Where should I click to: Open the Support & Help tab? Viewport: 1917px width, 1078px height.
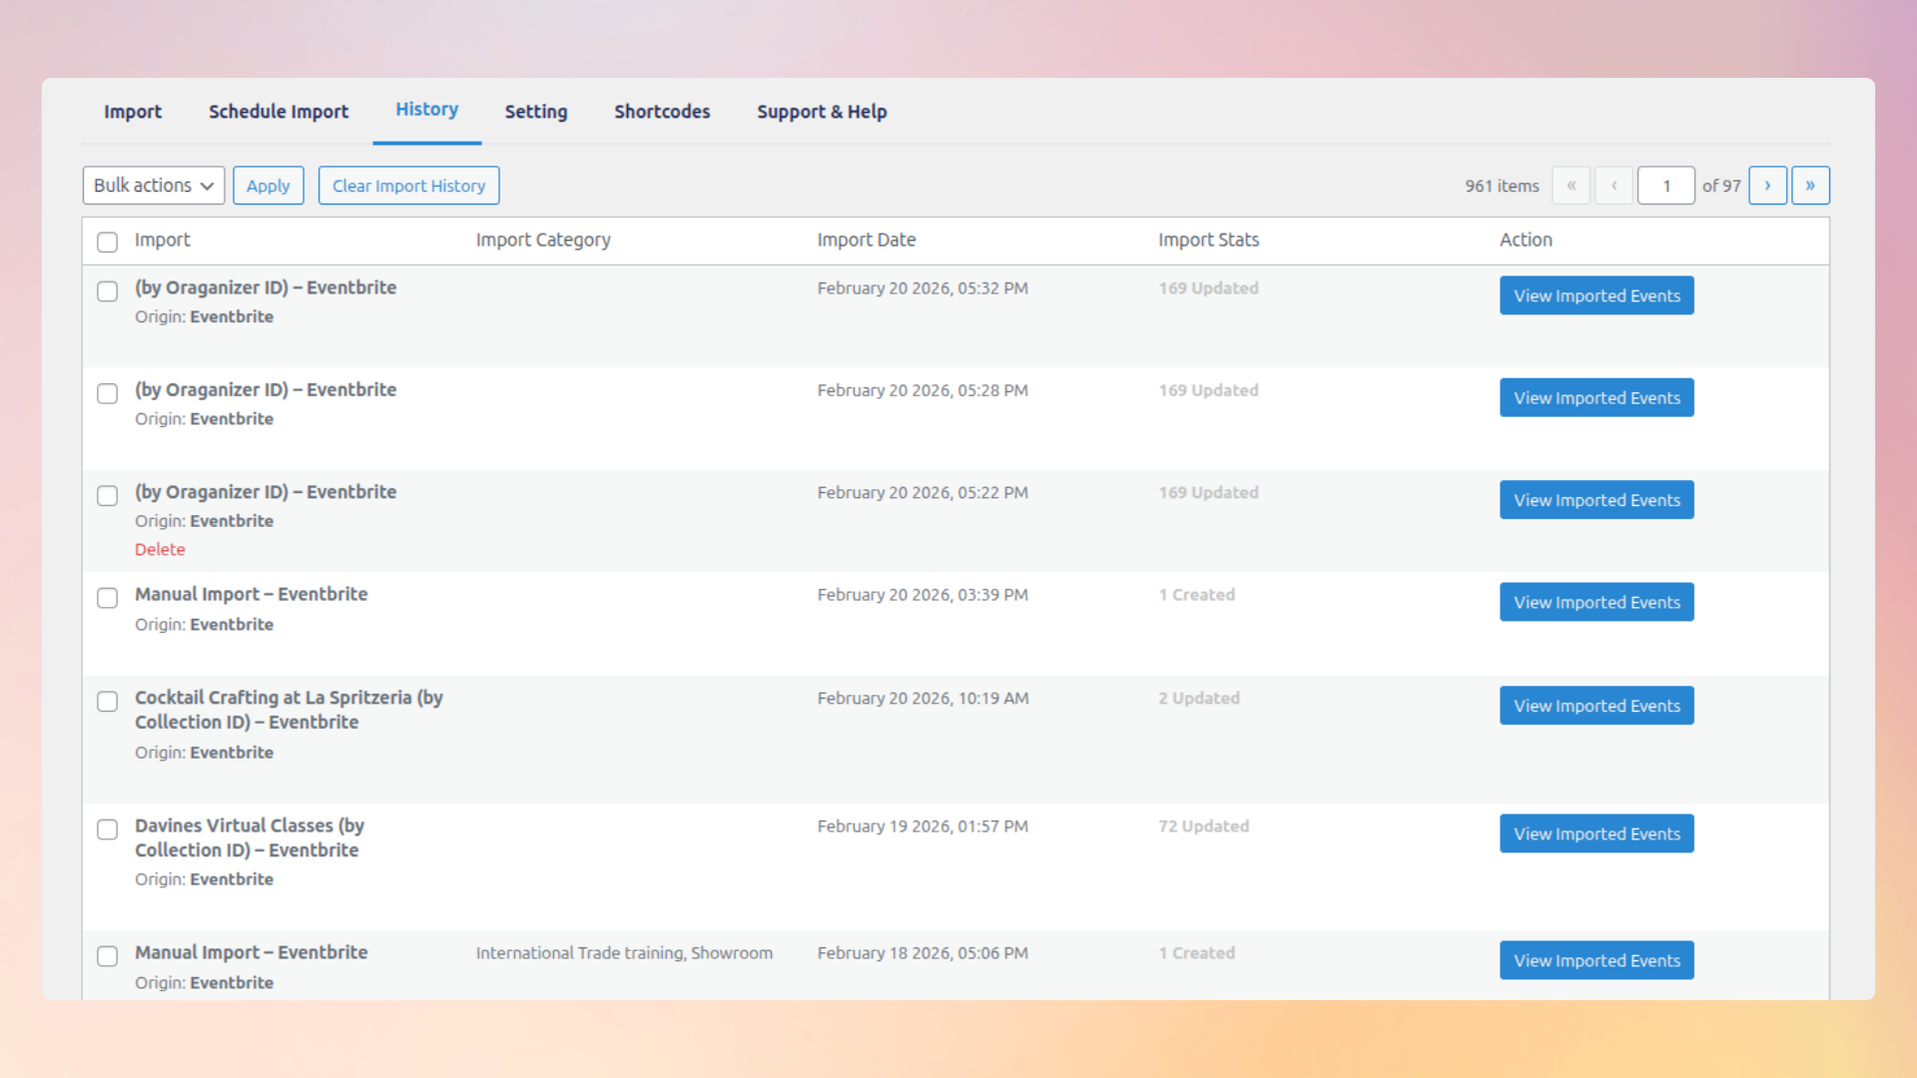[x=822, y=111]
